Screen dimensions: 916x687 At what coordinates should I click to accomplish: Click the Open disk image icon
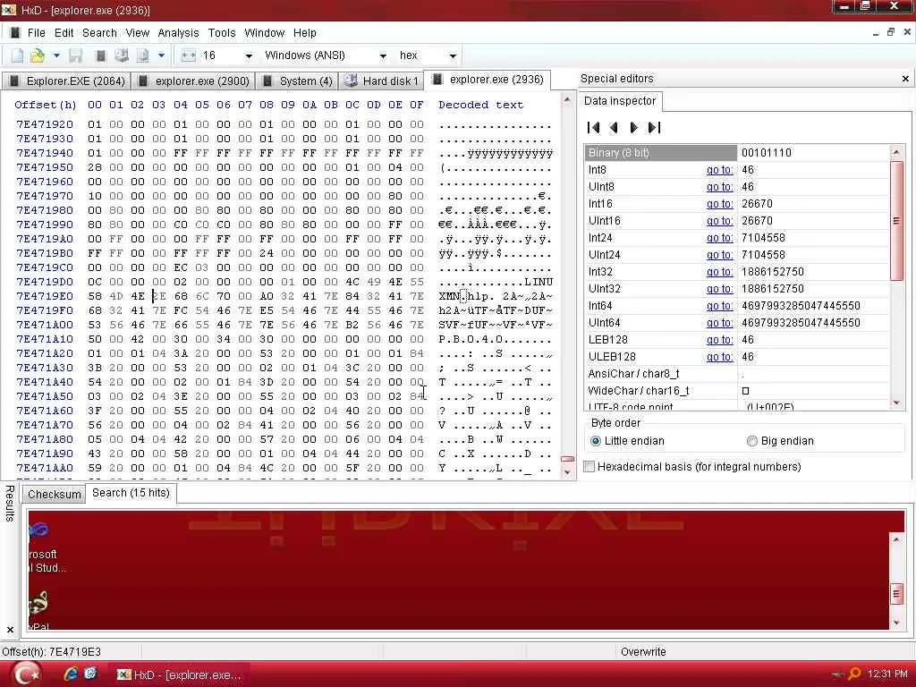point(142,55)
